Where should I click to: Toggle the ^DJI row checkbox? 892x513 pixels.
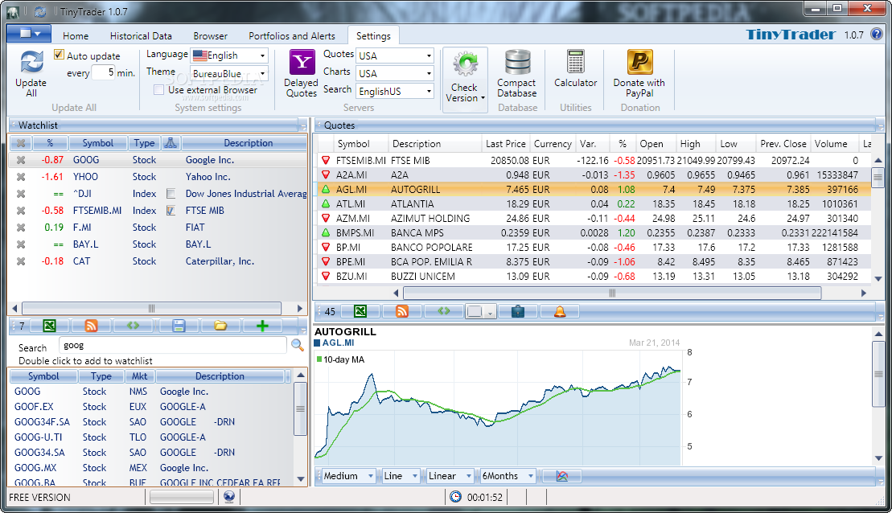click(x=171, y=194)
